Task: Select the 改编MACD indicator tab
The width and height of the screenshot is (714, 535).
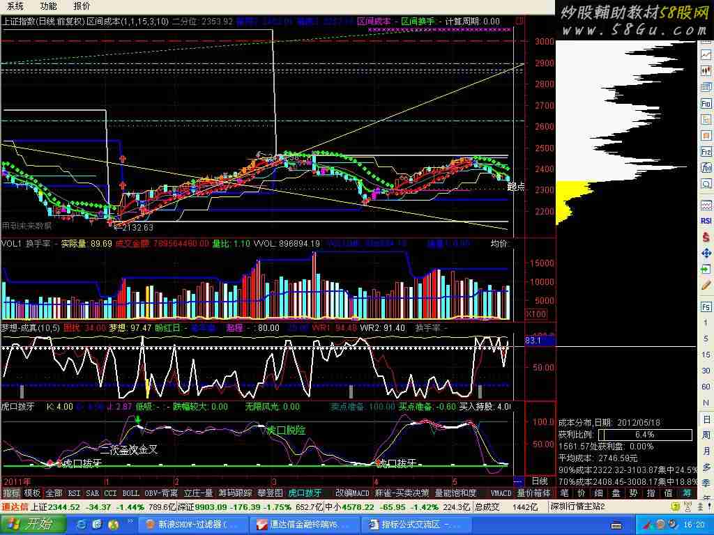Action: pyautogui.click(x=351, y=493)
